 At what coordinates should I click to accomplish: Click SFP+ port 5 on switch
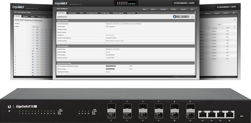(x=143, y=106)
